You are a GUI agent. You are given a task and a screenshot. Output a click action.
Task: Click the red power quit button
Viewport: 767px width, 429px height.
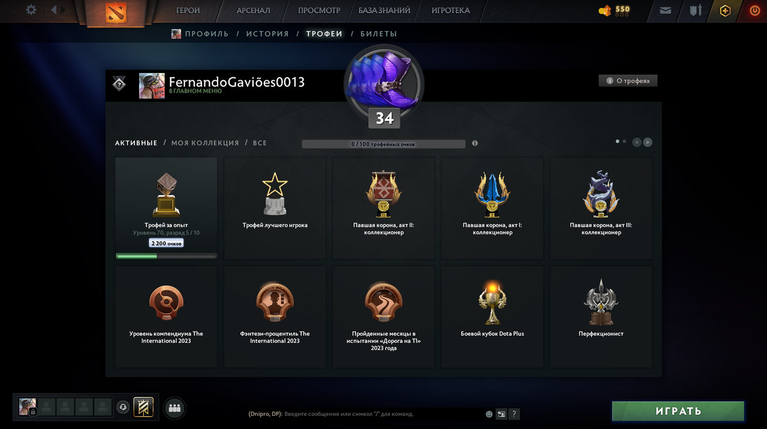point(754,11)
